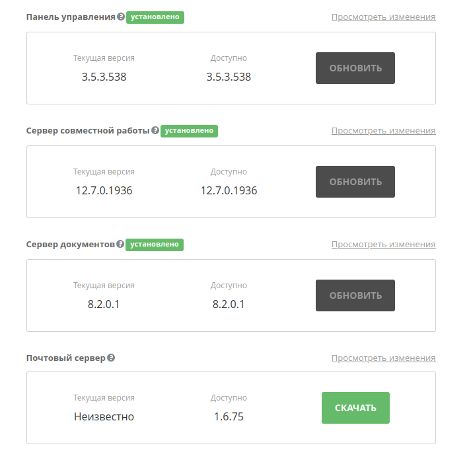Download the Почтовый сервер component
This screenshot has width=469, height=468.
[355, 408]
